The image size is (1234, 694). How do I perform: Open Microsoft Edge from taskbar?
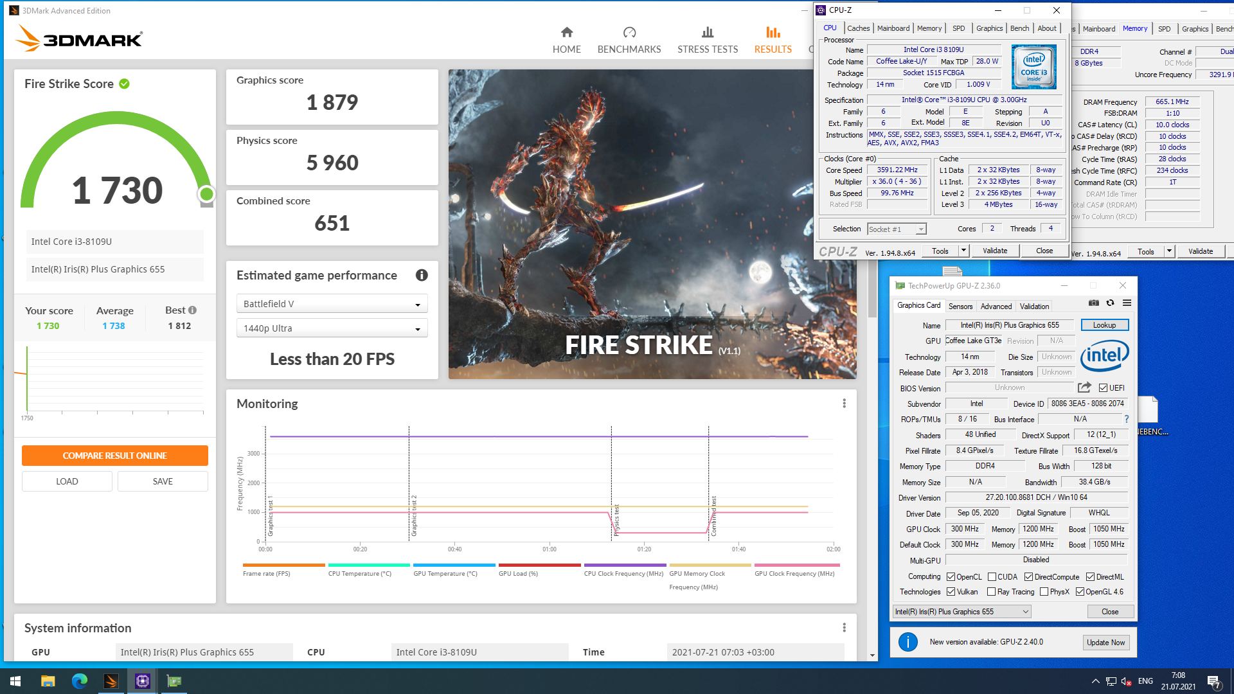coord(79,681)
